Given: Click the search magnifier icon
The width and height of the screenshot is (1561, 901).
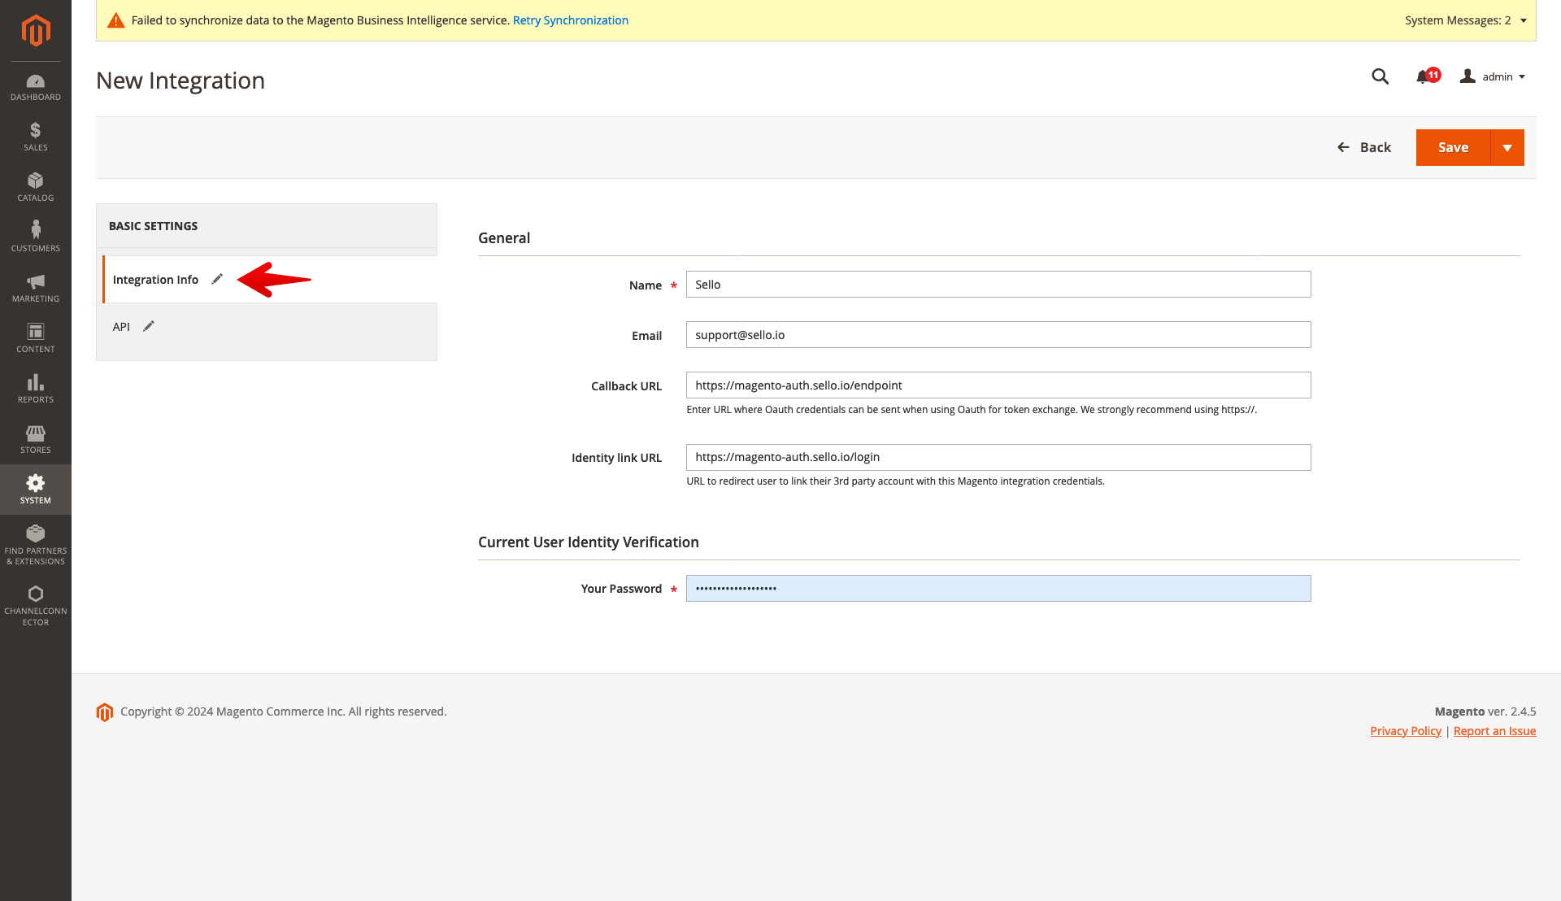Looking at the screenshot, I should 1380,76.
